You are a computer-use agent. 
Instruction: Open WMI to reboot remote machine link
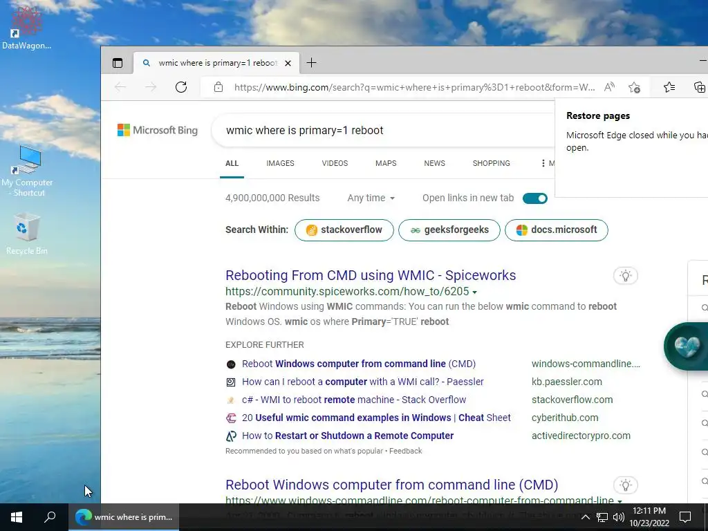(x=354, y=400)
